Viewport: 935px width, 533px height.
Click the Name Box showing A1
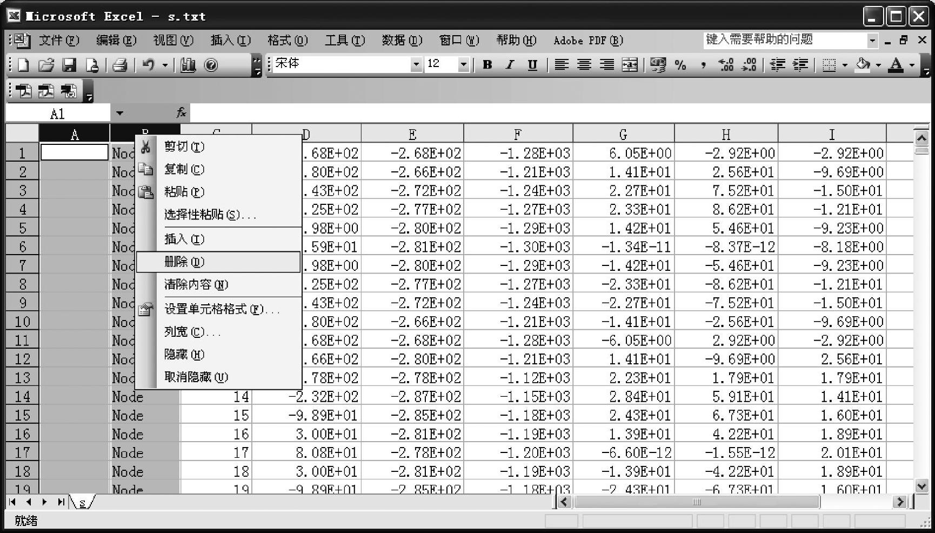point(58,114)
